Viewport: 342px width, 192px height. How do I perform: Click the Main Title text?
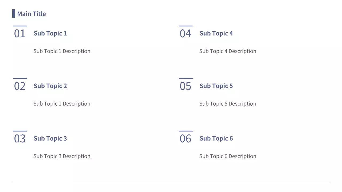pyautogui.click(x=32, y=14)
